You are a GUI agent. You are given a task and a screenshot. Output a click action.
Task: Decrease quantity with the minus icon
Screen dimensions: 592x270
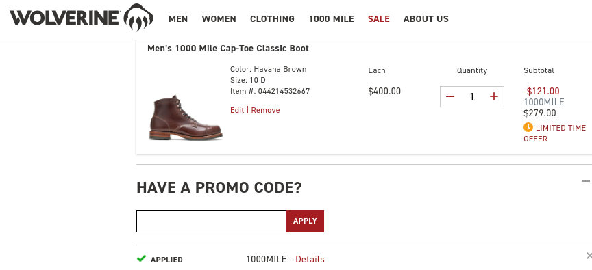click(449, 97)
